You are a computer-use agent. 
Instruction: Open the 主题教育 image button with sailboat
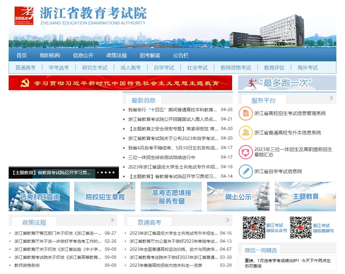(306, 196)
